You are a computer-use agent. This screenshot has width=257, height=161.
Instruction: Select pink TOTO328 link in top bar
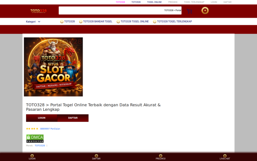click(x=120, y=2)
